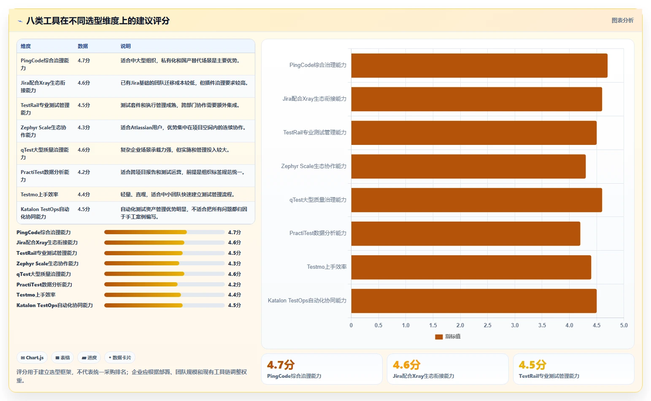Open the 4.6分 Jira配合Xray data card
This screenshot has width=651, height=401.
point(448,369)
